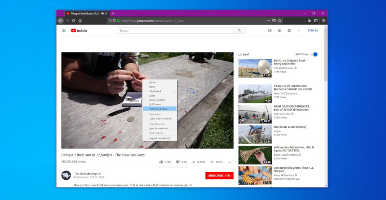Share the video via SHARE button
Viewport: 386px width, 200px height.
[199, 162]
